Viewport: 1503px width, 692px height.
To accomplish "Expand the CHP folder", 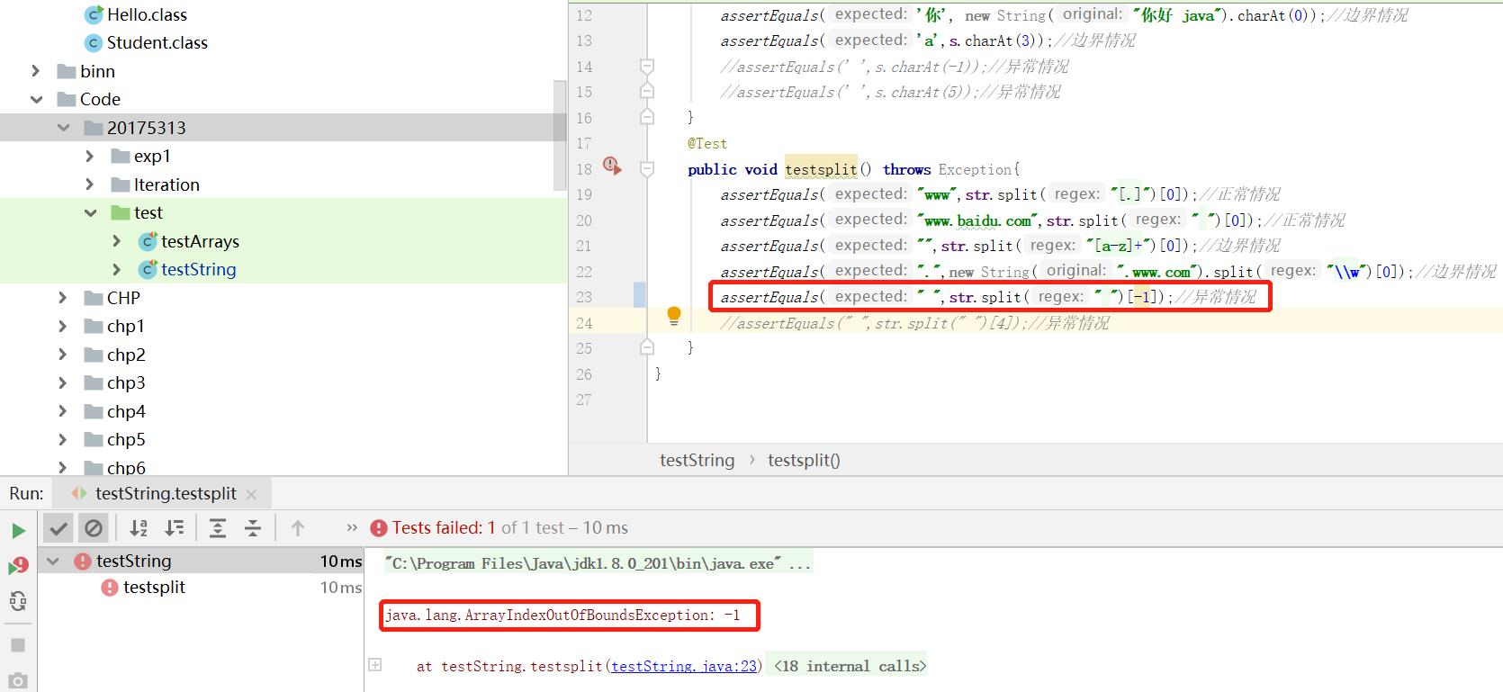I will pos(63,298).
